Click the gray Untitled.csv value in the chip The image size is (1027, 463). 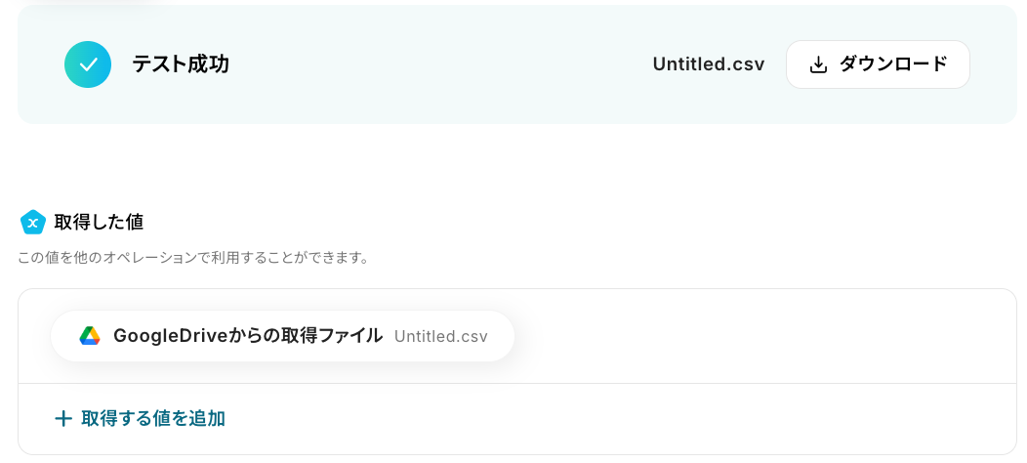click(440, 336)
